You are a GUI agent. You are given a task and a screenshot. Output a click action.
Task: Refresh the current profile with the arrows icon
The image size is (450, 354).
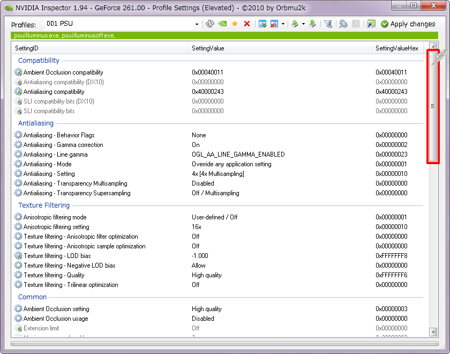tap(210, 24)
